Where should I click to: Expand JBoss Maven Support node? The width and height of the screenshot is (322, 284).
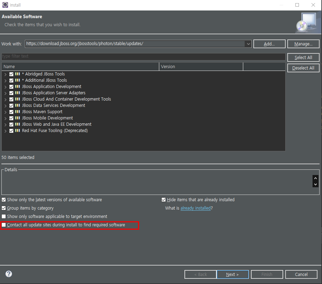(6, 112)
